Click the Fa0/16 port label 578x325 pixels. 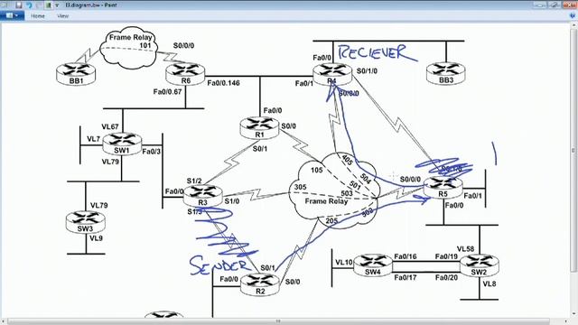pyautogui.click(x=406, y=256)
